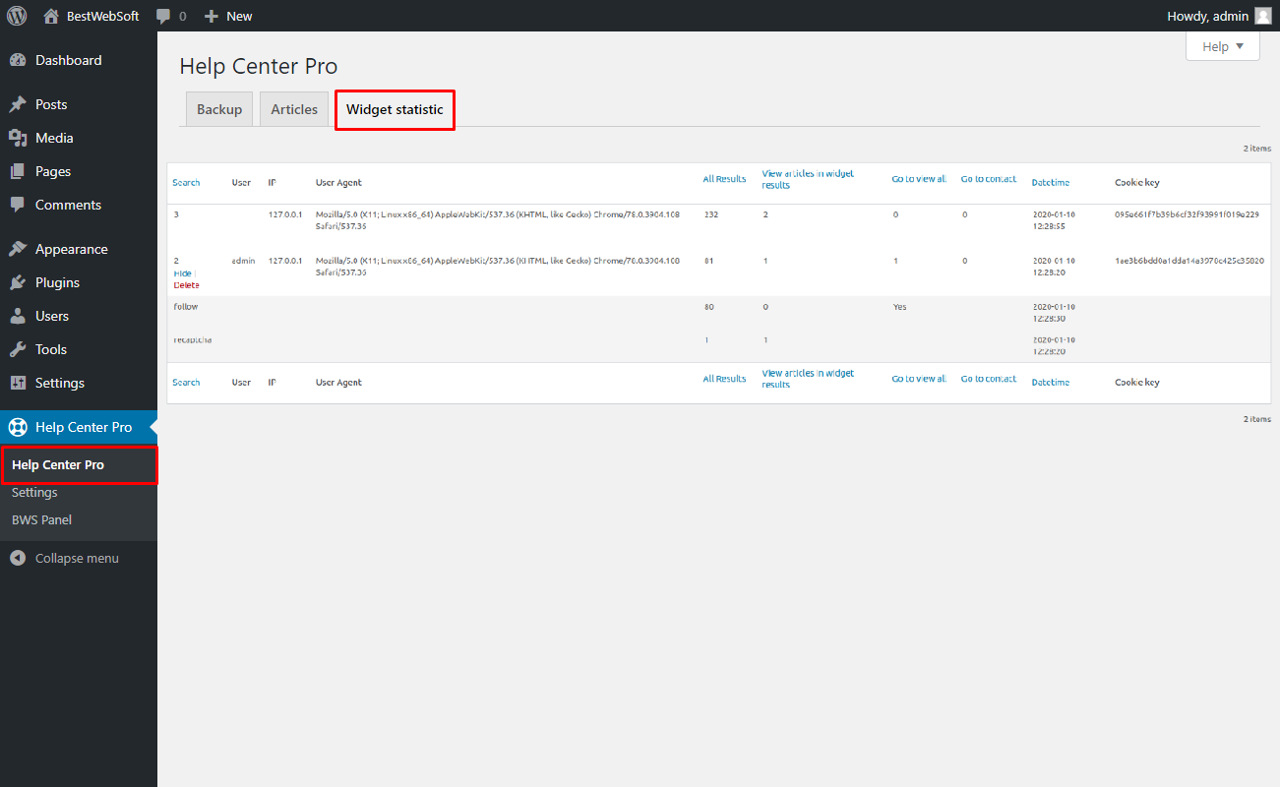Click BestWebSoft site name link

pos(102,16)
